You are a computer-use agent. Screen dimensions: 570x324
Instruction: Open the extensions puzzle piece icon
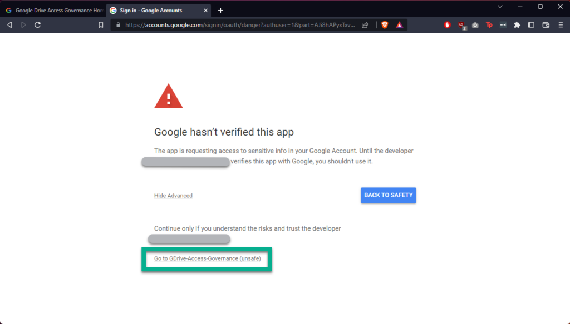tap(517, 25)
